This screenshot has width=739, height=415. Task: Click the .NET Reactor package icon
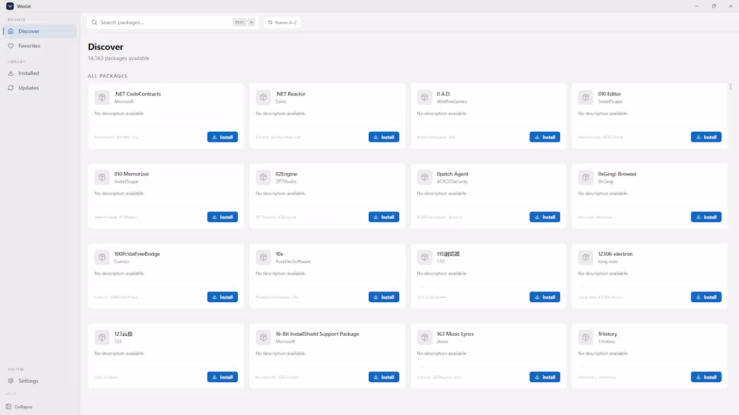coord(263,97)
